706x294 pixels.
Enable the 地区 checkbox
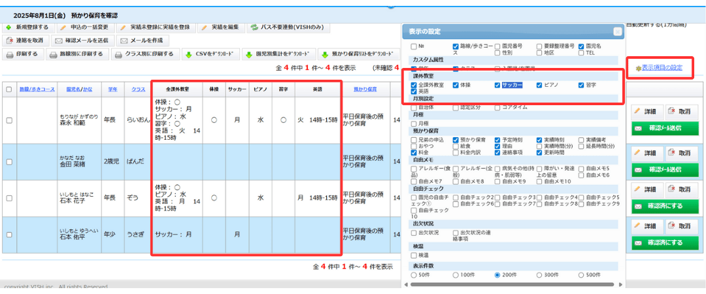[x=539, y=53]
